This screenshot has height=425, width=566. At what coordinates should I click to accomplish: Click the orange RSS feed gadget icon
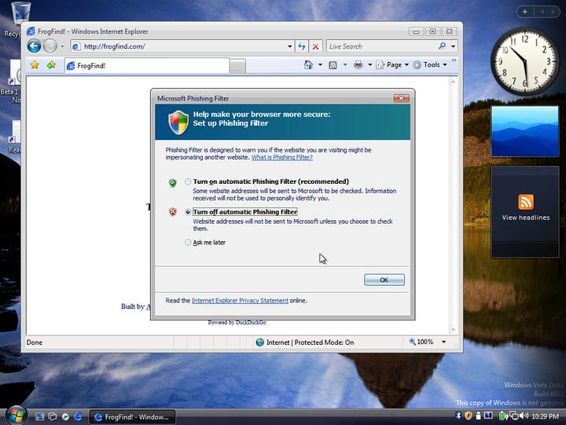pos(526,202)
